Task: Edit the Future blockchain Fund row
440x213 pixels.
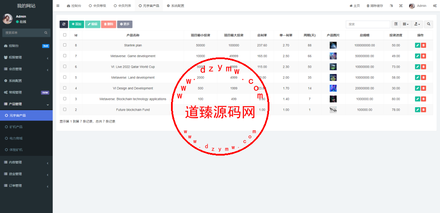Action: [x=418, y=110]
